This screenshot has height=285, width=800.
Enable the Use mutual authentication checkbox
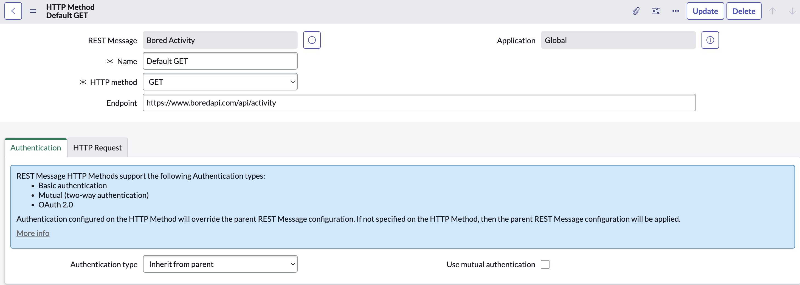coord(545,264)
